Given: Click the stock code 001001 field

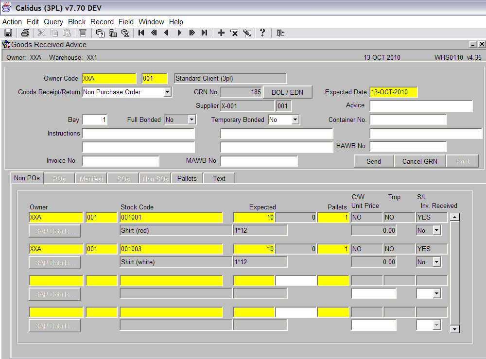Looking at the screenshot, I should pyautogui.click(x=172, y=218).
